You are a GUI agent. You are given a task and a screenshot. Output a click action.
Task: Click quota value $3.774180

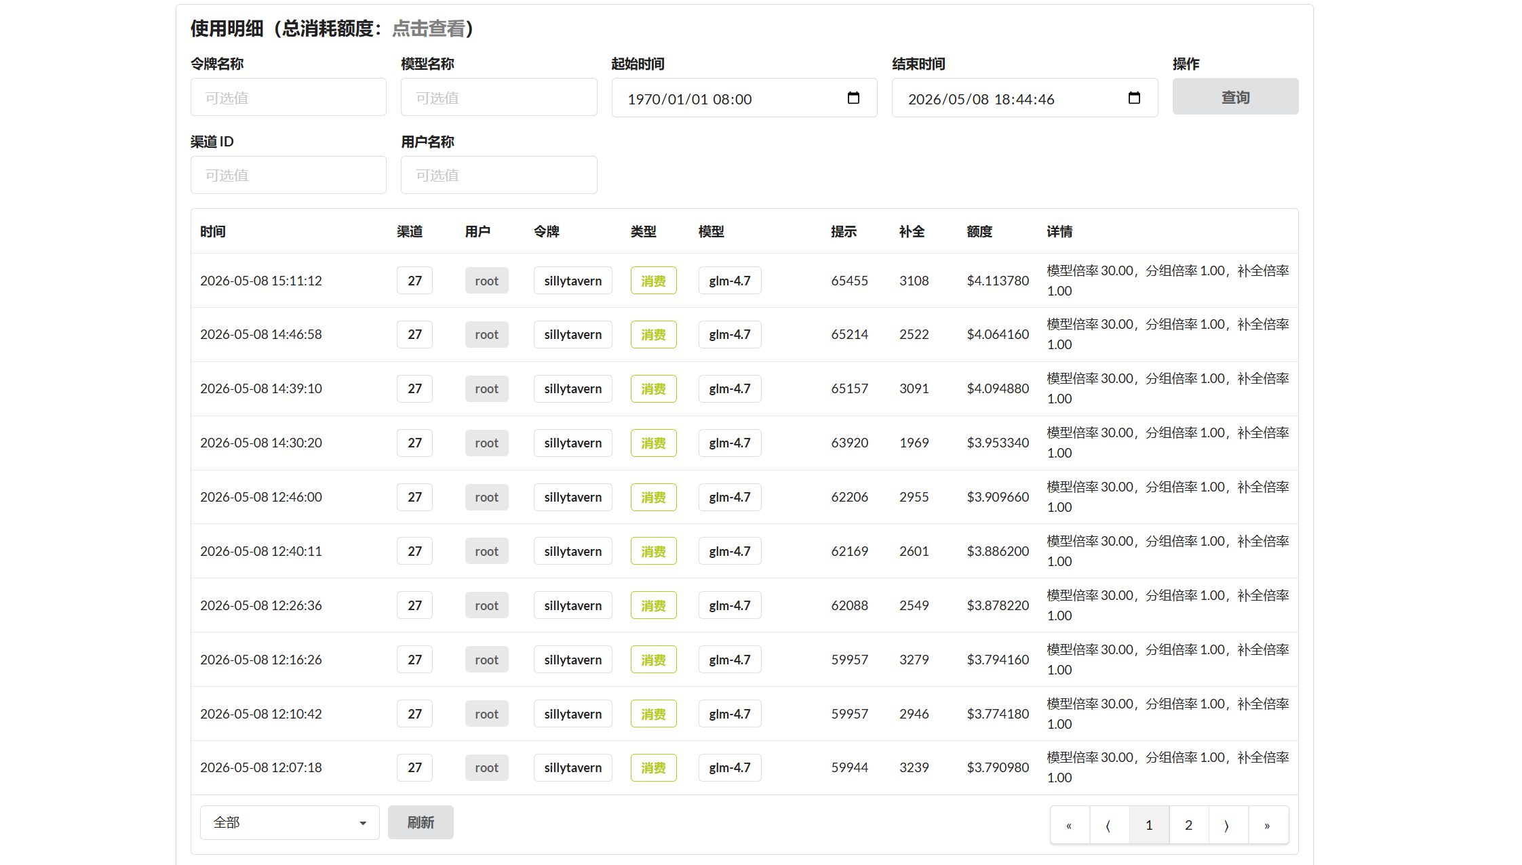tap(998, 714)
